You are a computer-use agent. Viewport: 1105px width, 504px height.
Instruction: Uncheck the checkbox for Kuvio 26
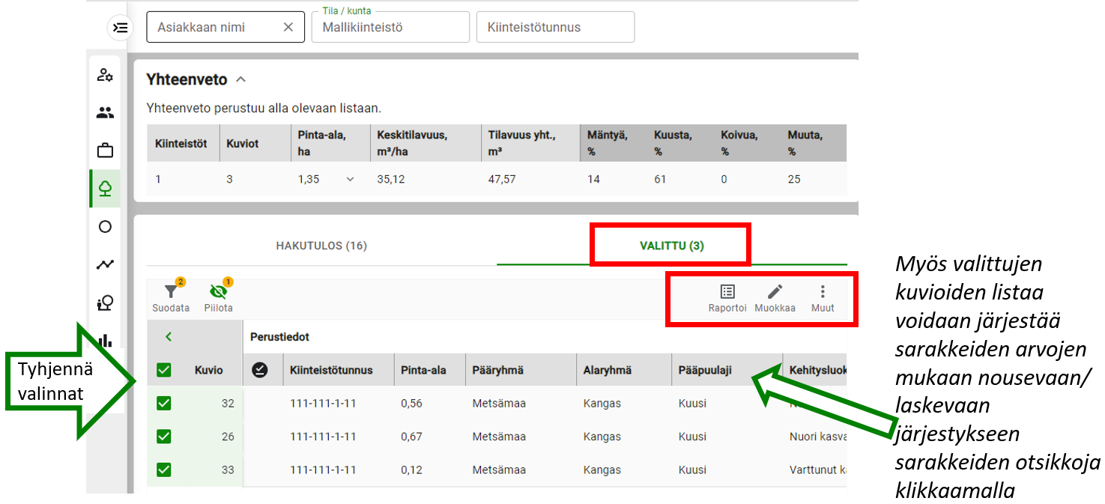click(164, 436)
